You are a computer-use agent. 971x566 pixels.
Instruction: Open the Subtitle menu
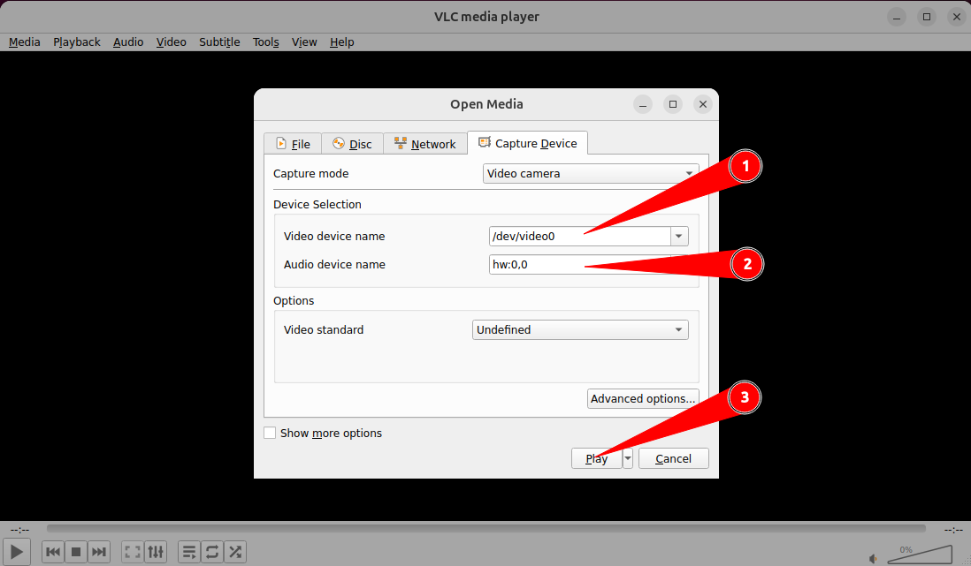pyautogui.click(x=219, y=42)
